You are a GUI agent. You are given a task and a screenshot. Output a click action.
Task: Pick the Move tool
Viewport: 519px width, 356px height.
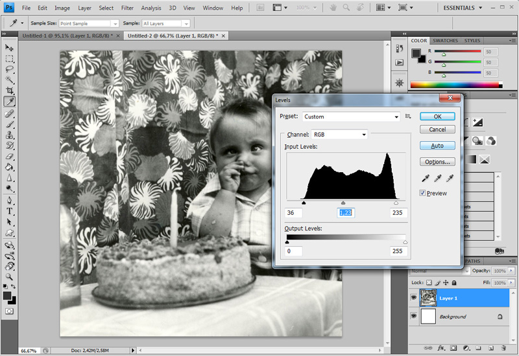tap(10, 48)
